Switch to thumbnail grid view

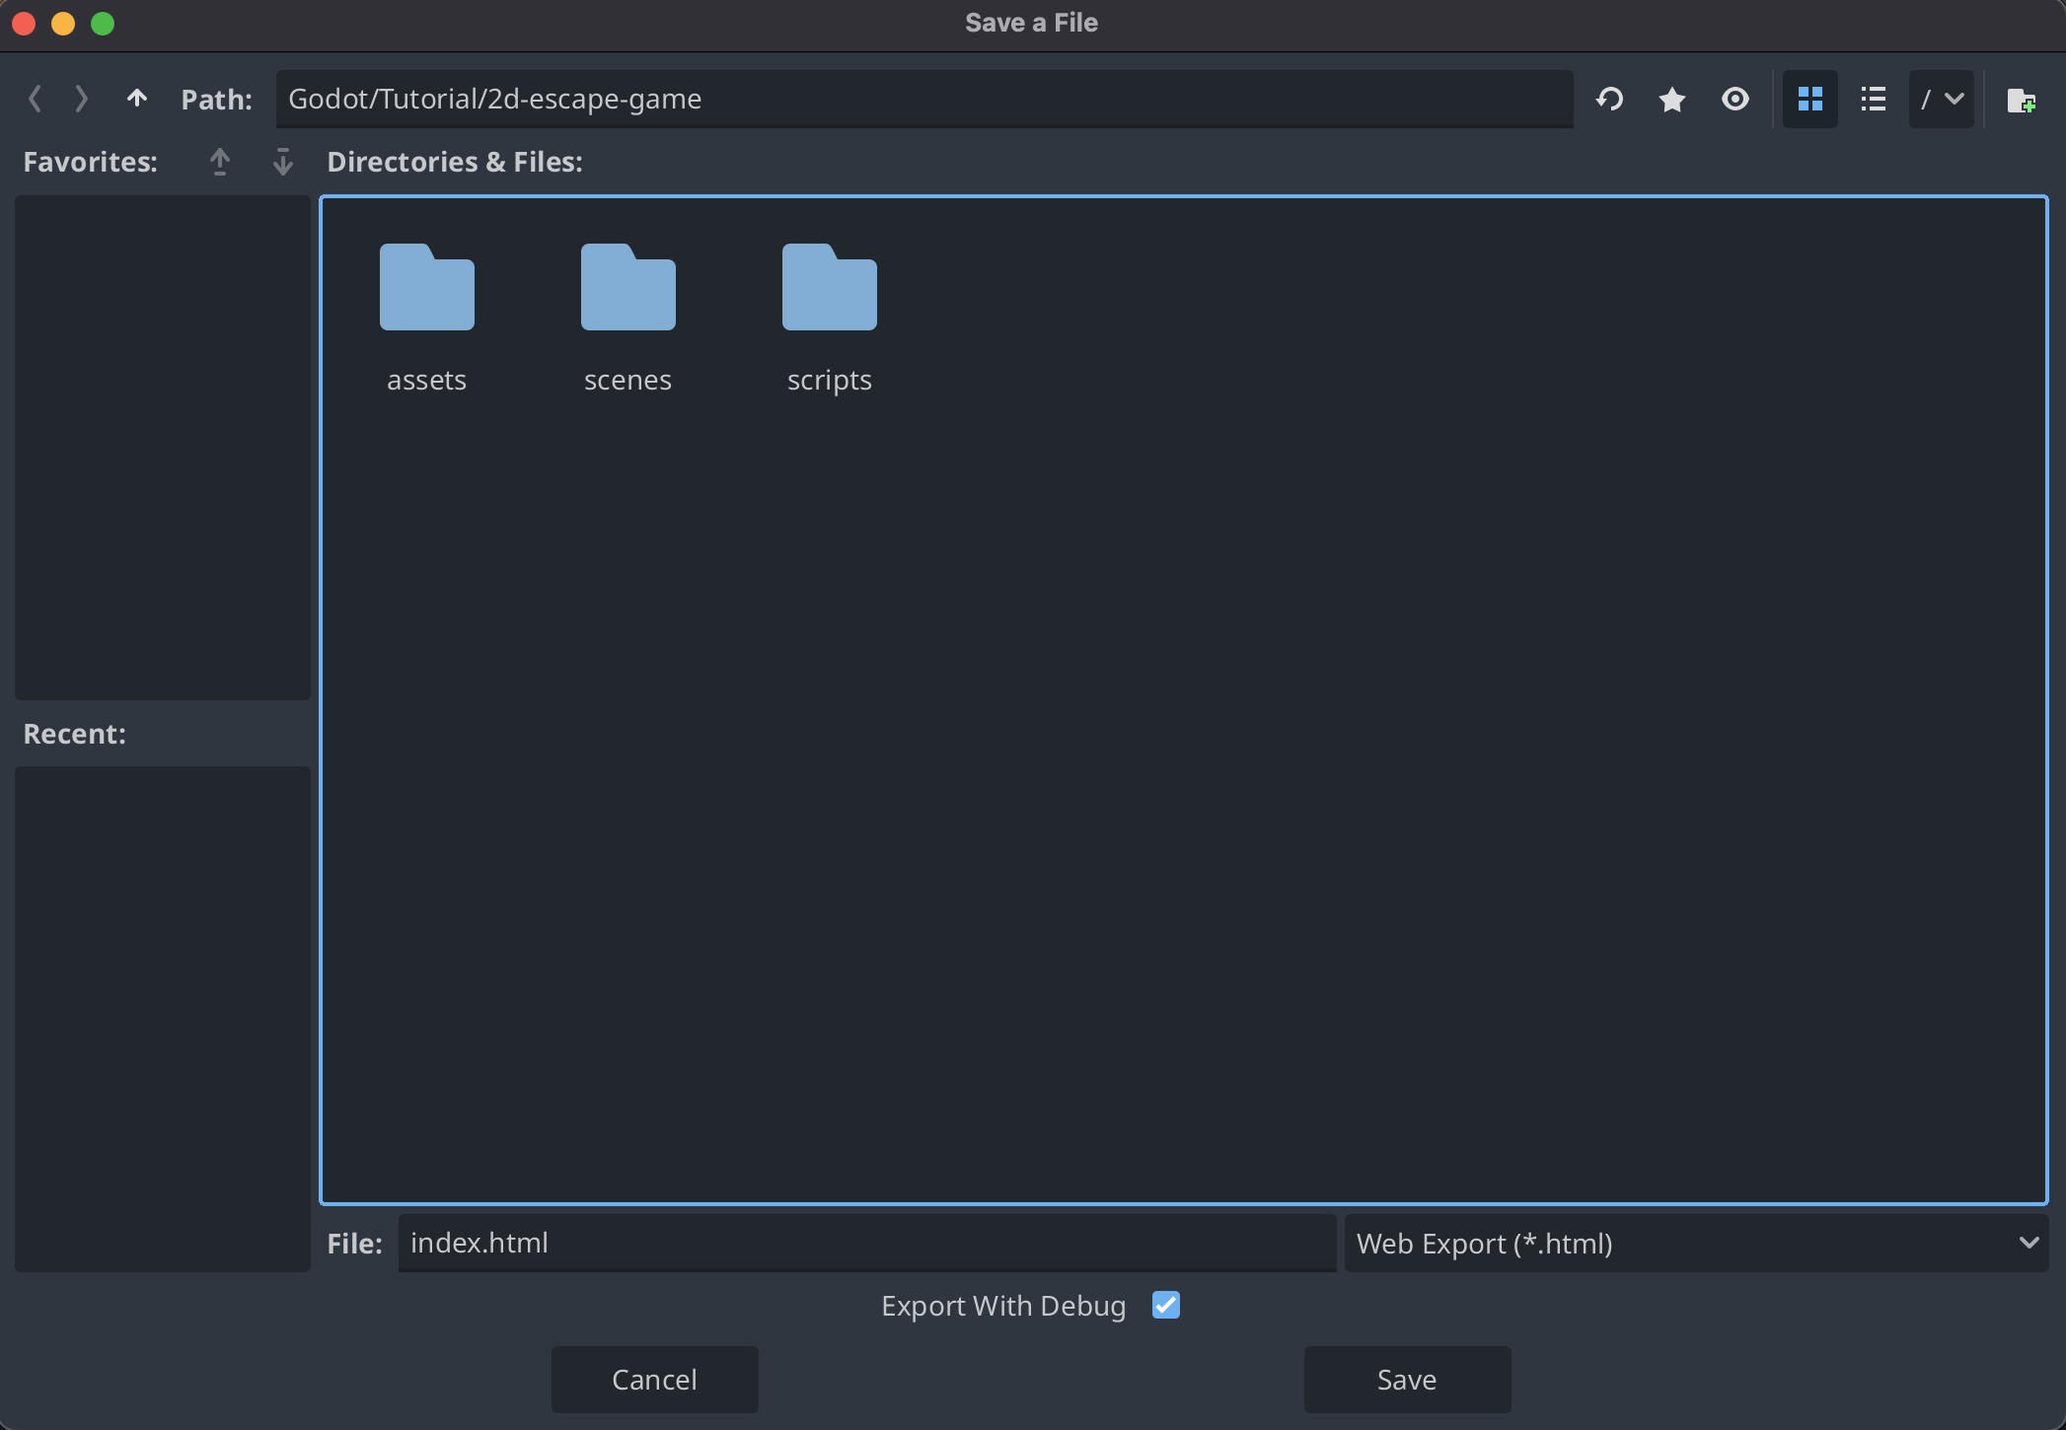1810,99
